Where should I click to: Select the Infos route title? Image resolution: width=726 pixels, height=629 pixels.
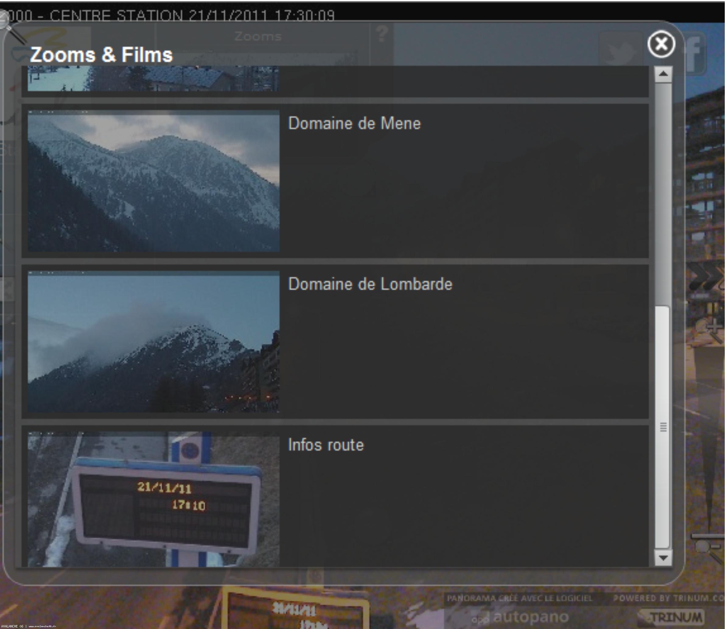tap(326, 445)
